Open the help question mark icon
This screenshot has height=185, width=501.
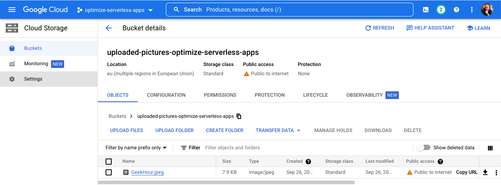tap(456, 10)
